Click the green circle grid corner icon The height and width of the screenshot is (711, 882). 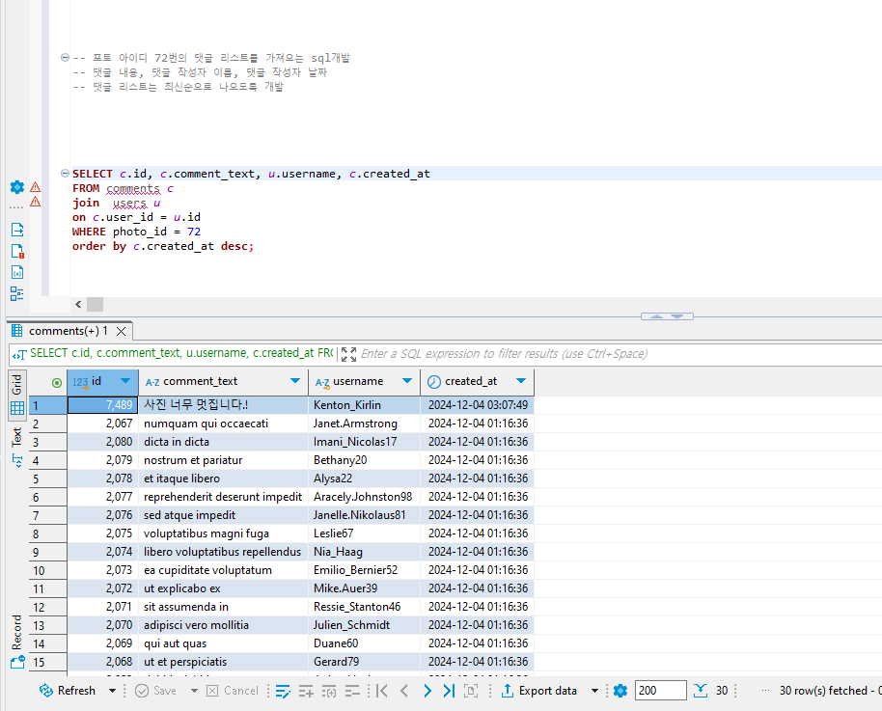pos(56,382)
